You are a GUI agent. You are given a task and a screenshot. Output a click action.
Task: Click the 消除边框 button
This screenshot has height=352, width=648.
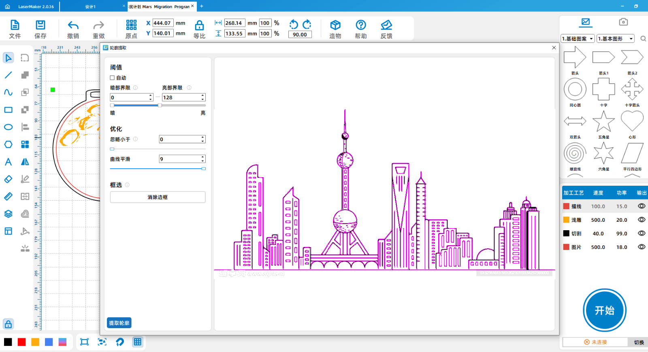coord(158,197)
